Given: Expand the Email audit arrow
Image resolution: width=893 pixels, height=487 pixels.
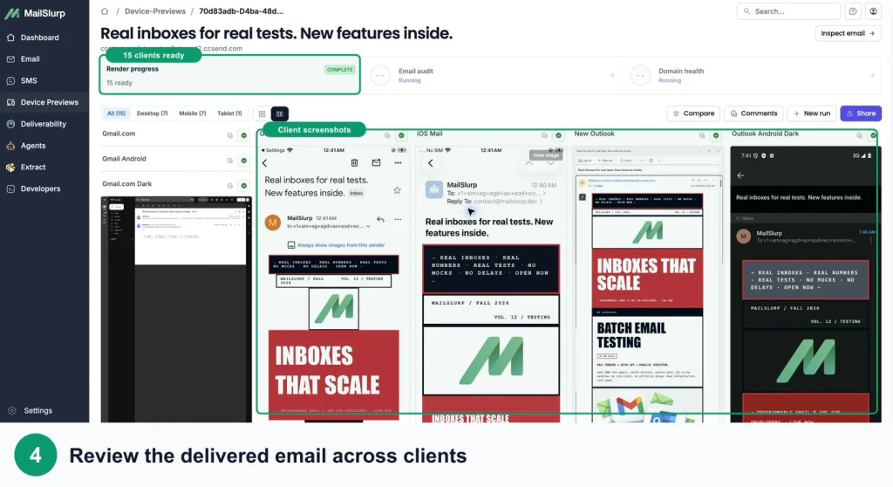Looking at the screenshot, I should click(x=611, y=76).
